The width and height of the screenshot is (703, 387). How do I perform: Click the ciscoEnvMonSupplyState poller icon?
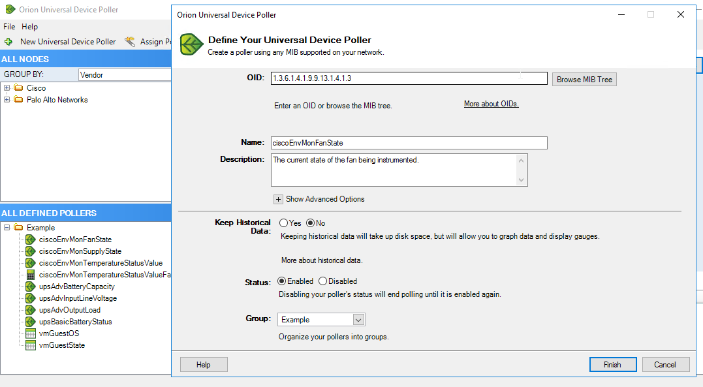point(31,251)
